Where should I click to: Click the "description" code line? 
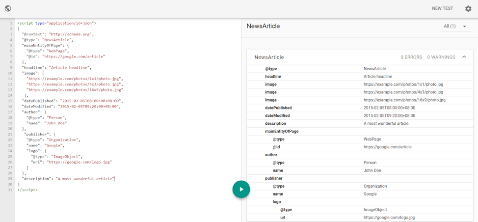click(68, 179)
